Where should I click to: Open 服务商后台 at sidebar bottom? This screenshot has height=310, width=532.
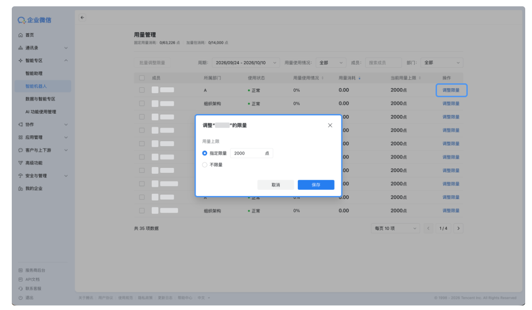(35, 270)
